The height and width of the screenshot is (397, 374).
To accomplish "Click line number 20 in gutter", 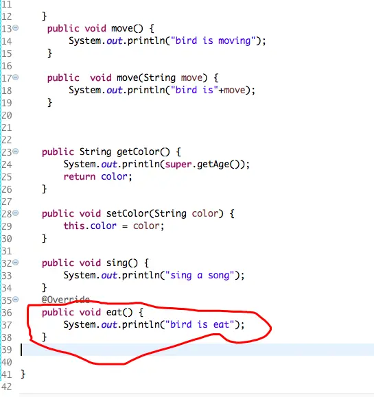I will pyautogui.click(x=7, y=115).
